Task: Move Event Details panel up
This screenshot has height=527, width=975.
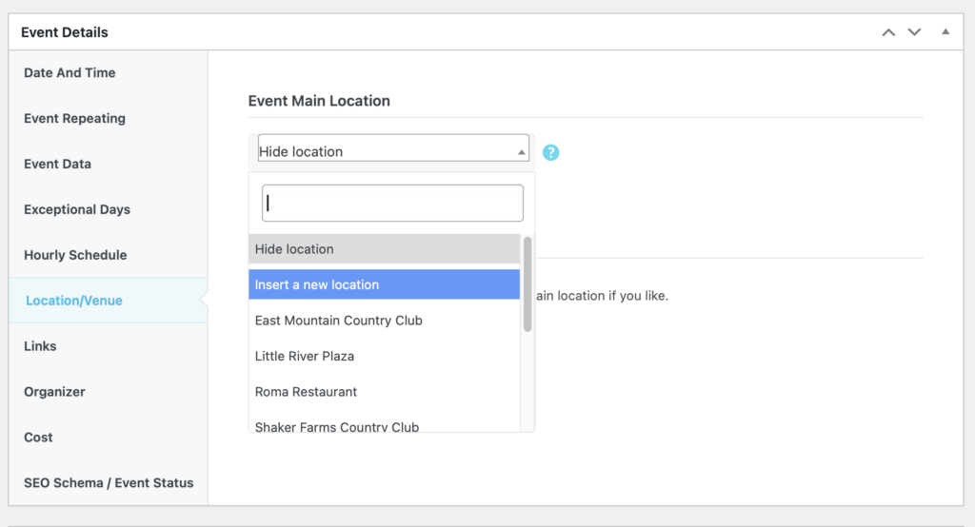Action: tap(888, 32)
